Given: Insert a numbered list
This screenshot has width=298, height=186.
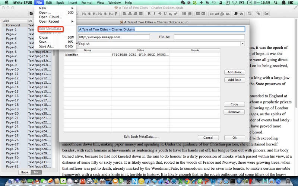Looking at the screenshot, I should coord(190,14).
